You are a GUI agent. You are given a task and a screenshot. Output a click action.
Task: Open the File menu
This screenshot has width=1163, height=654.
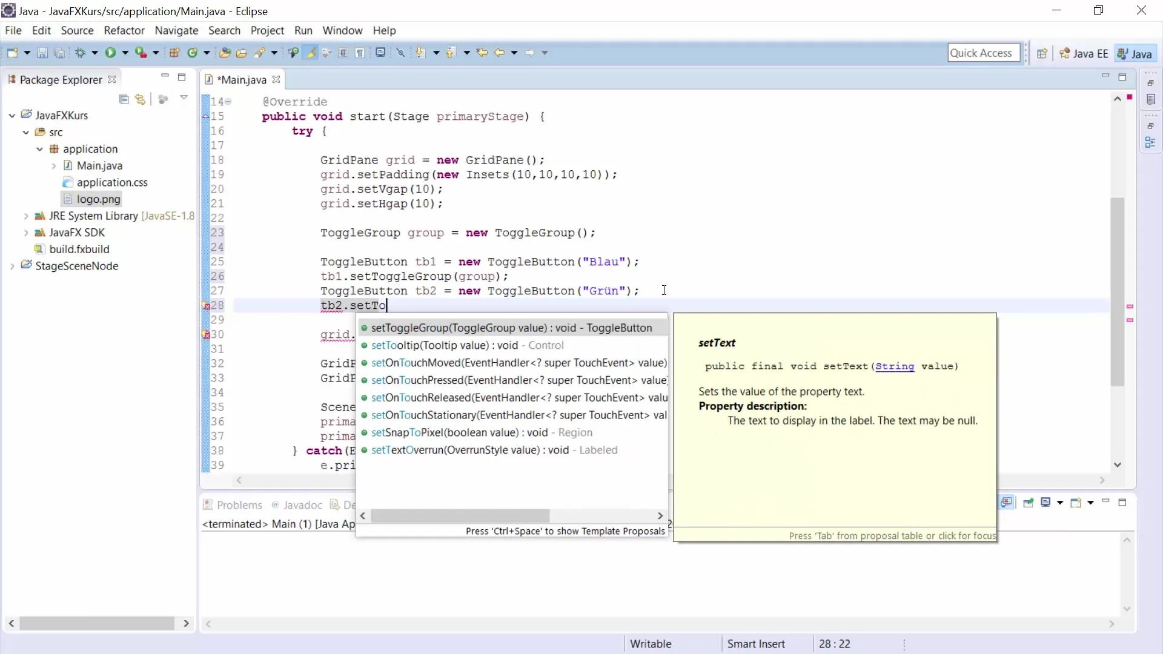coord(13,30)
